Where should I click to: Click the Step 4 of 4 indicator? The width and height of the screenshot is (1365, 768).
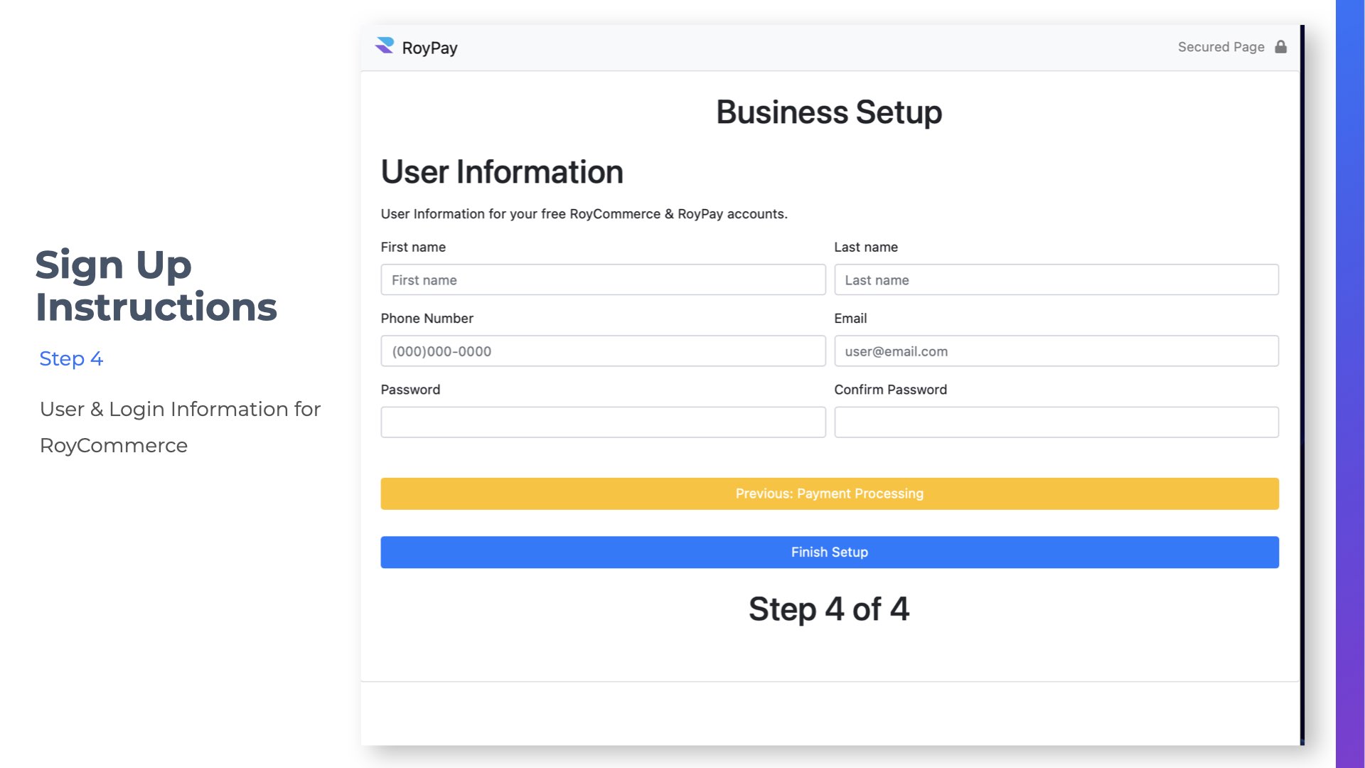[x=829, y=609]
